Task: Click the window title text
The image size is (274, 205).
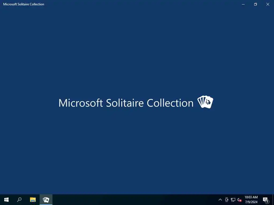Action: (24, 4)
